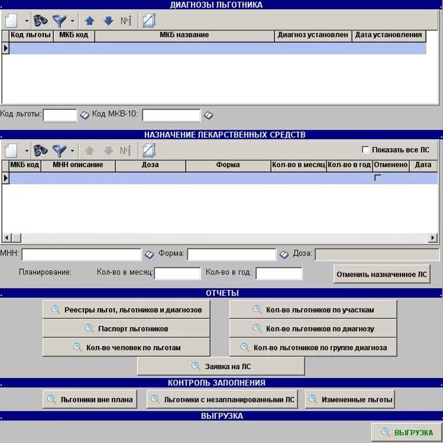Click new record icon in diagnoses toolbar
This screenshot has width=443, height=443.
coord(12,21)
